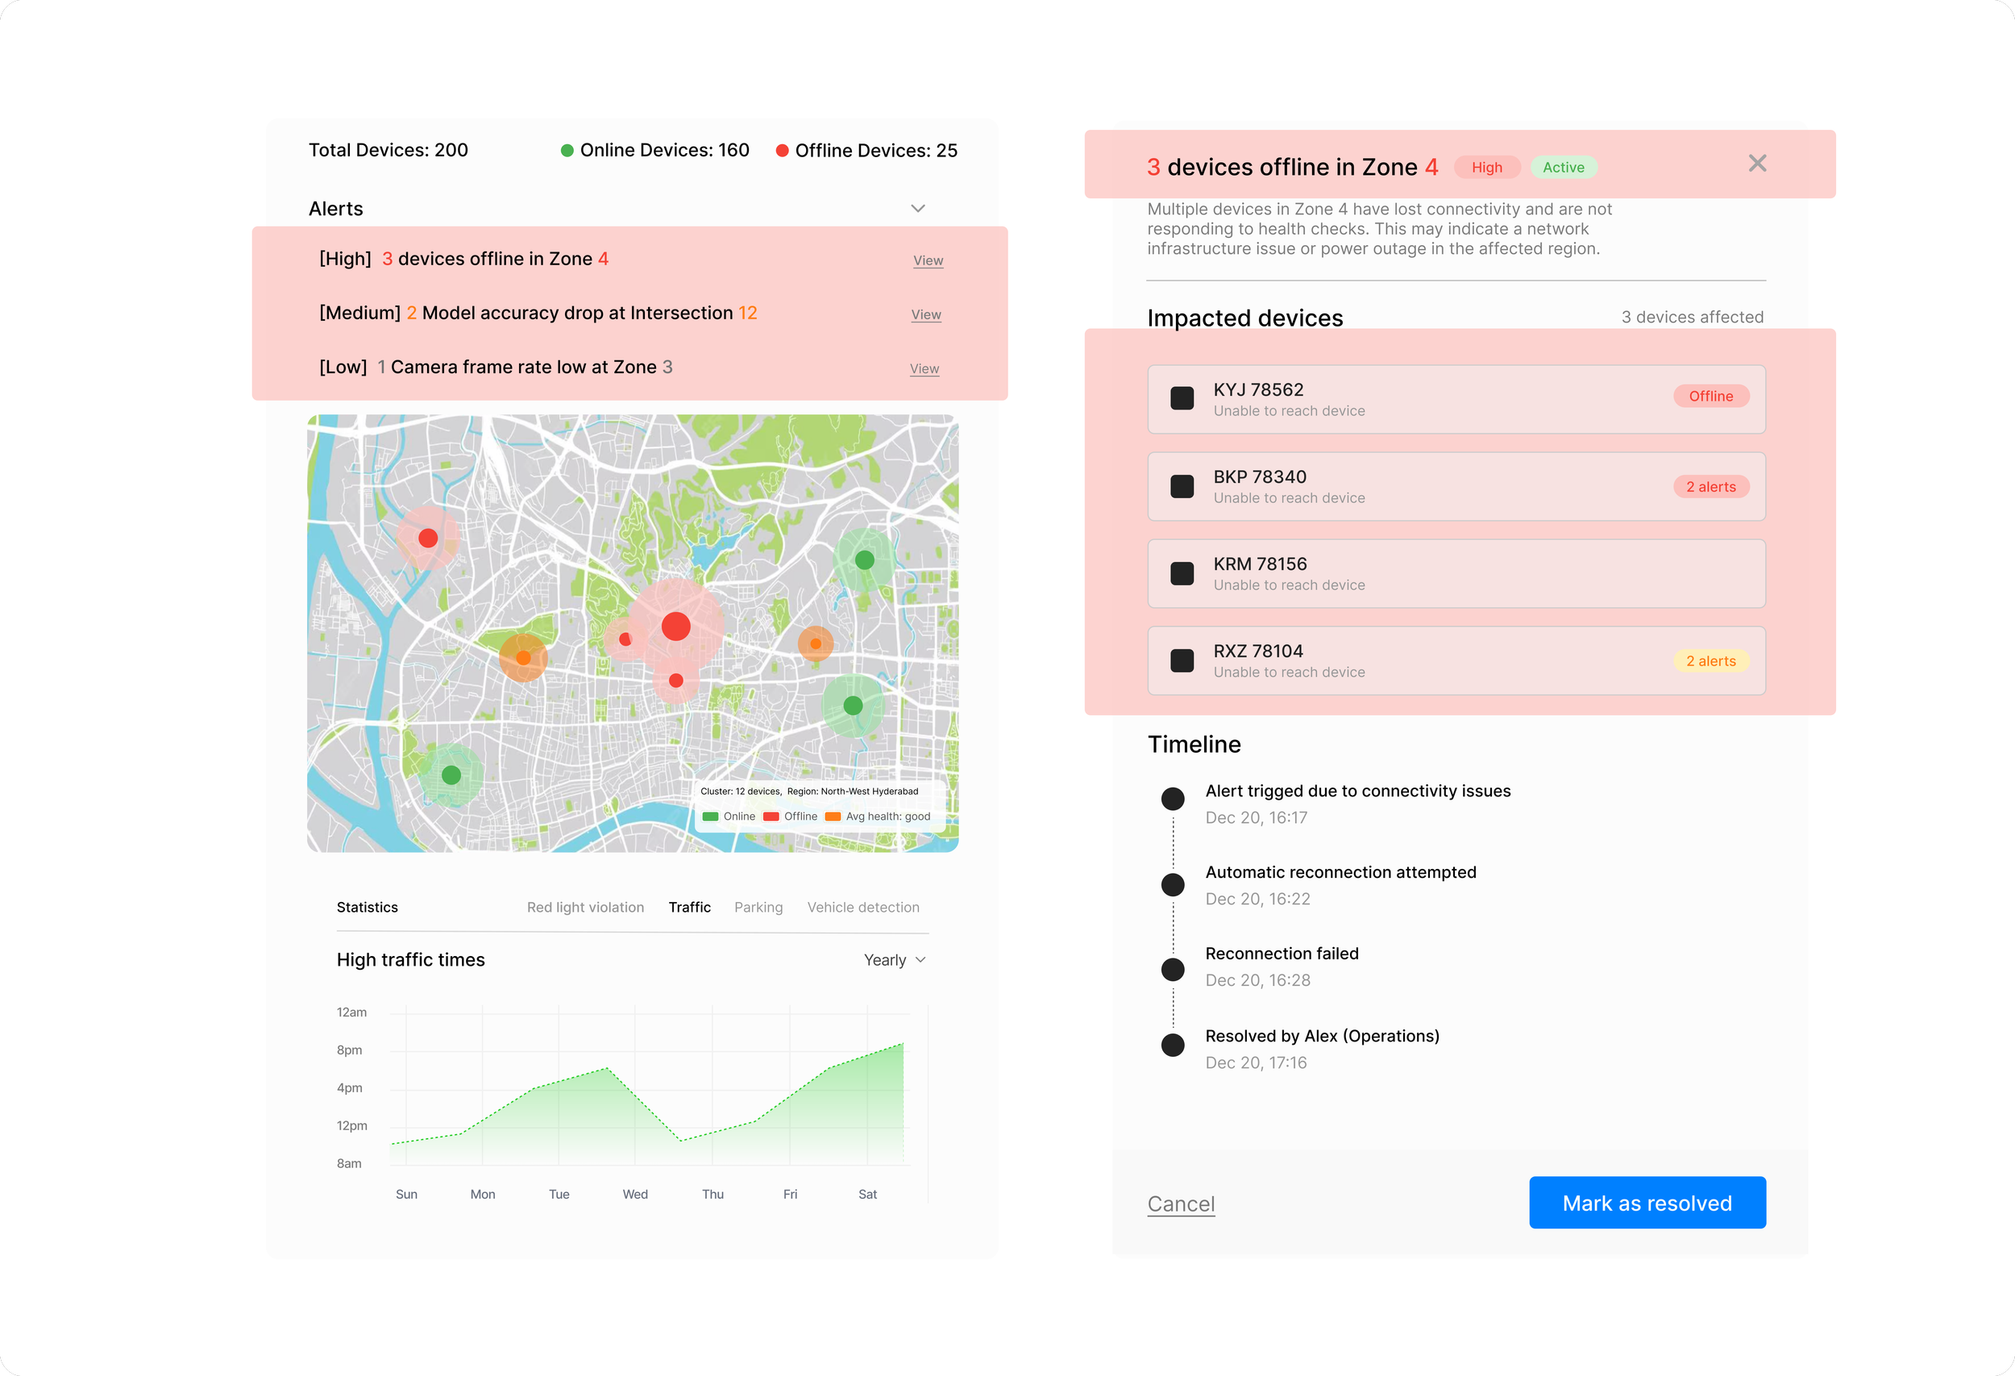Open the 'Yearly' period dropdown
Viewport: 2015px width, 1376px height.
[885, 960]
